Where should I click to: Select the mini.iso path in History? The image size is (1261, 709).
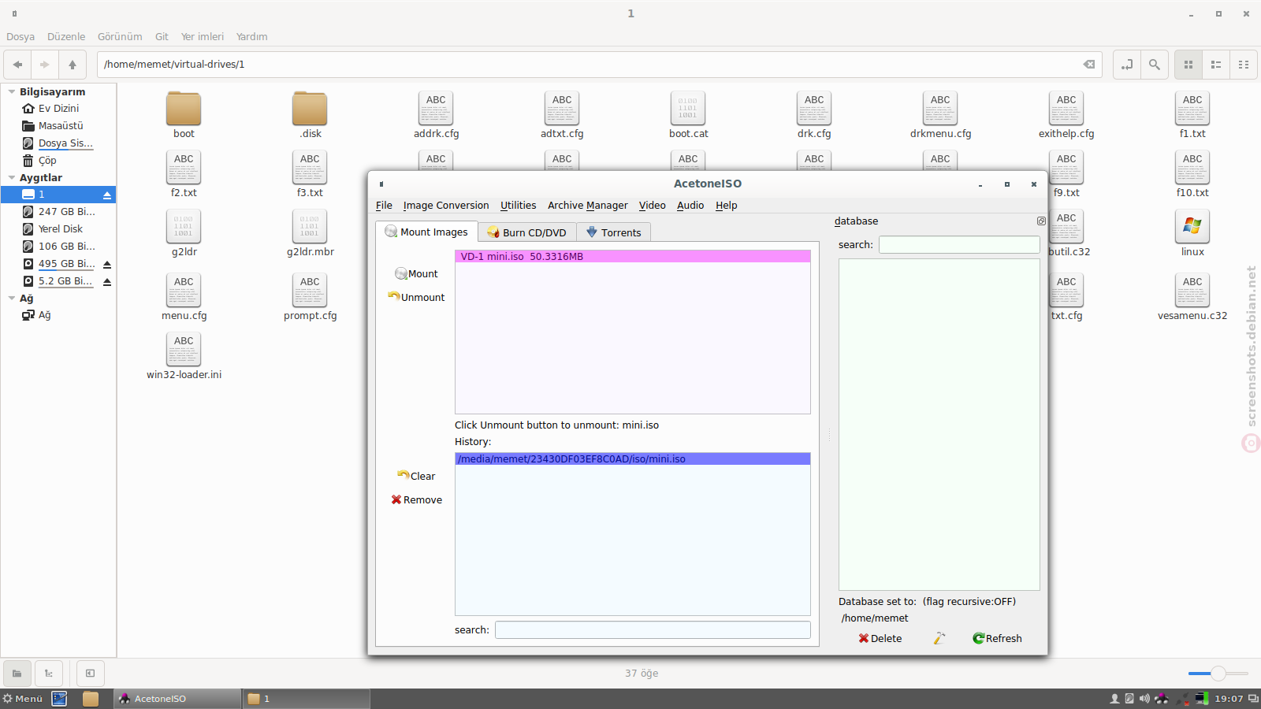(633, 458)
